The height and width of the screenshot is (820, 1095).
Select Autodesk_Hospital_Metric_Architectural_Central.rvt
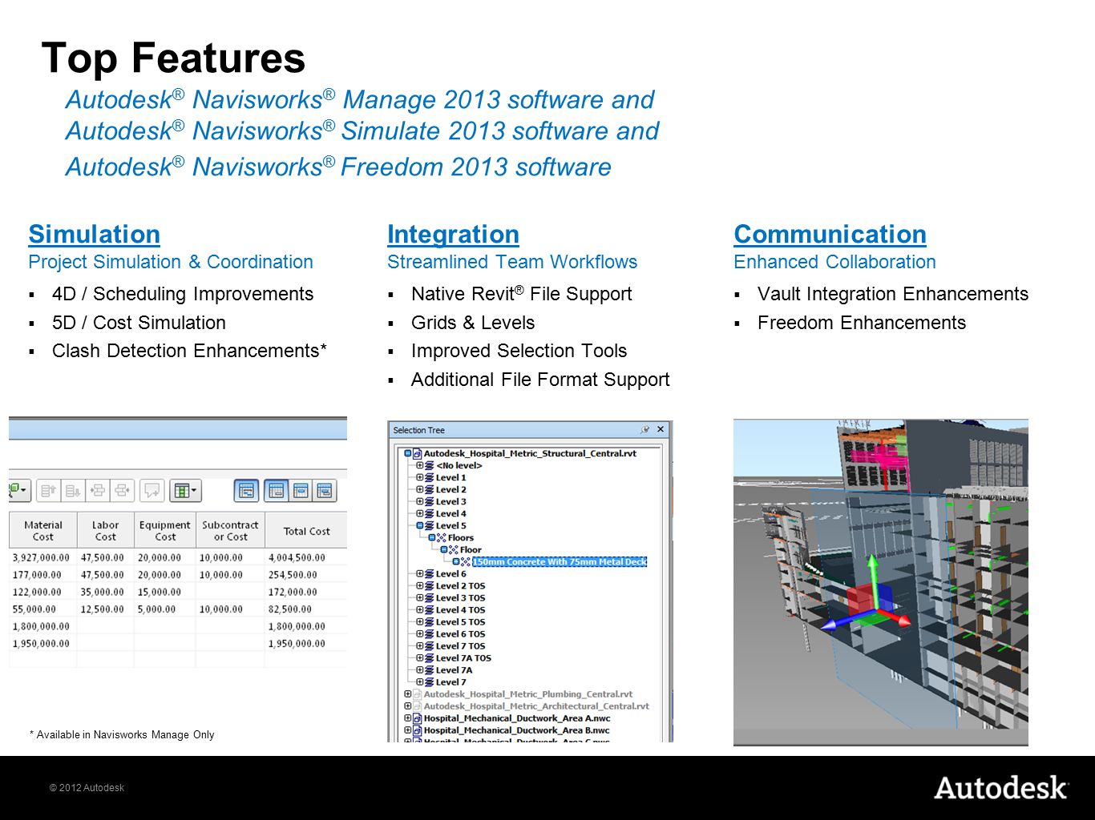point(536,705)
